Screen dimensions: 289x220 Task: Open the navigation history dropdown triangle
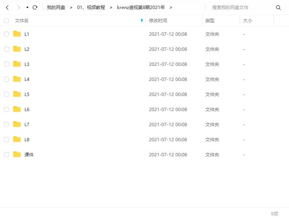[x=27, y=8]
